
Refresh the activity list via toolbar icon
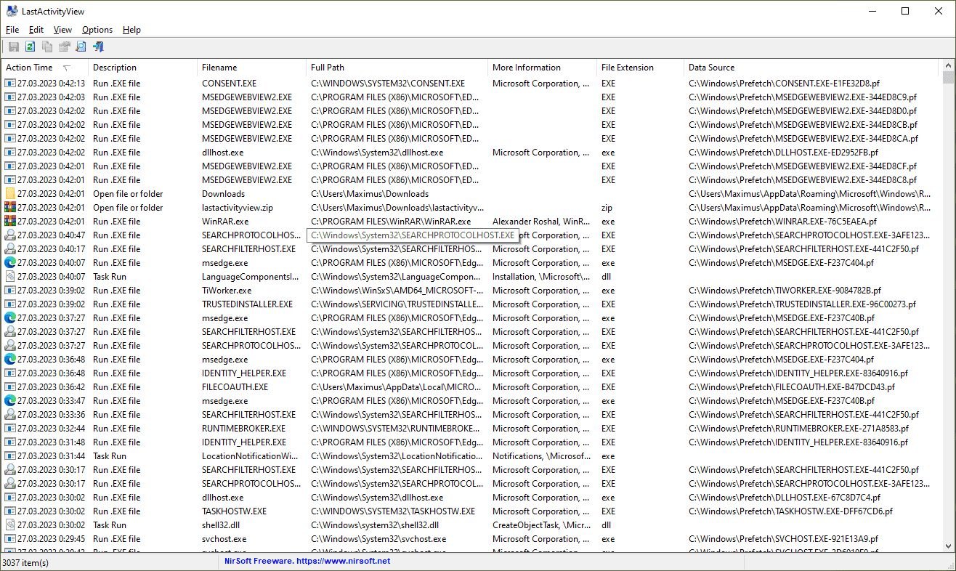pyautogui.click(x=30, y=47)
